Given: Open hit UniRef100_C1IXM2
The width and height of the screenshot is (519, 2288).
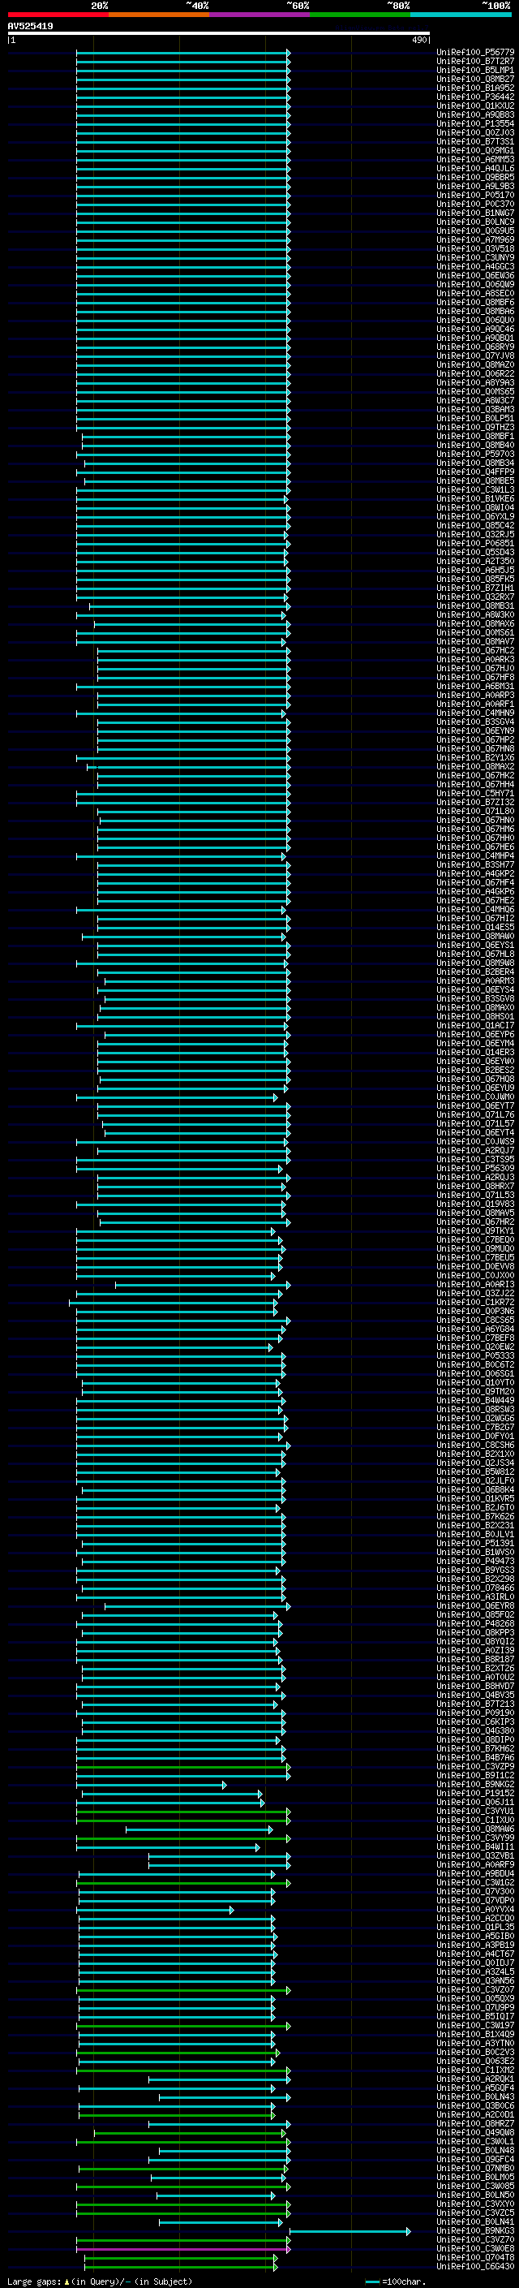Looking at the screenshot, I should tap(475, 2070).
